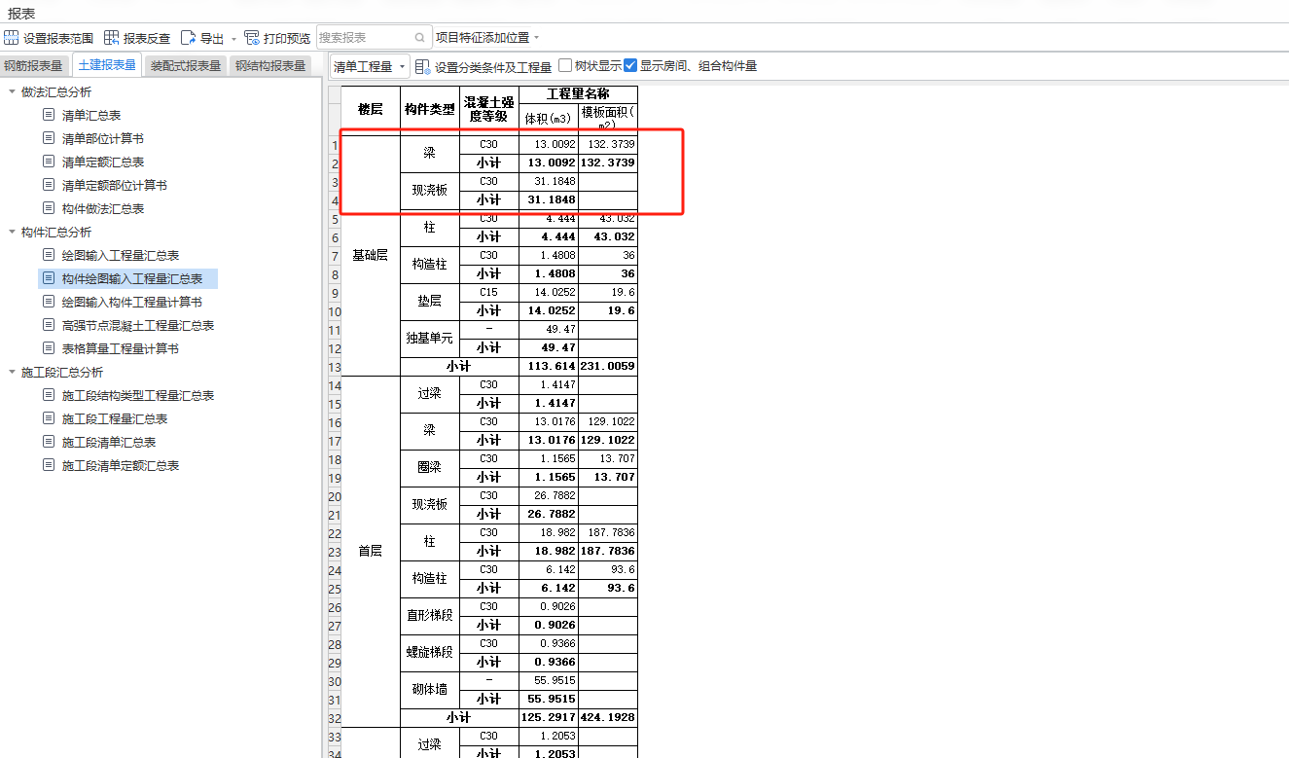Click the document icon beside 绘图输入工程量汇总表
The image size is (1289, 758).
pyautogui.click(x=49, y=255)
